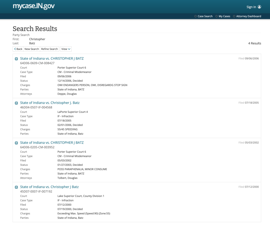270x225 pixels.
Task: Collapse case 64D06-0609-CM-008427 details
Action: click(16, 59)
